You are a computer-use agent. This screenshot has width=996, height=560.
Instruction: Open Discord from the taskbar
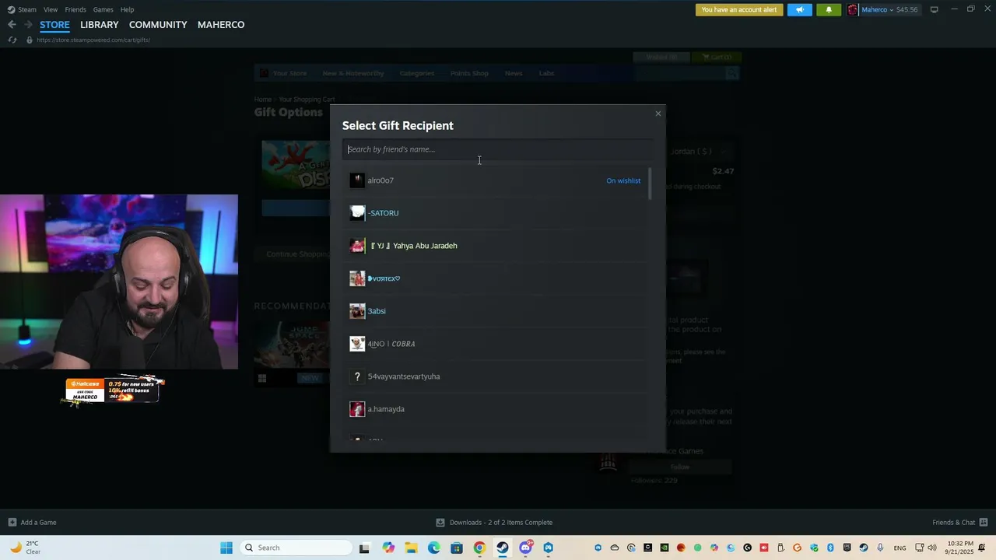pos(525,548)
